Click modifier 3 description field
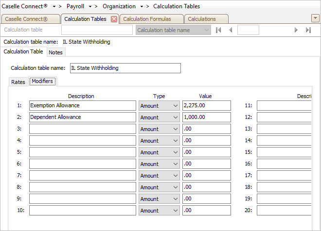 (x=83, y=129)
